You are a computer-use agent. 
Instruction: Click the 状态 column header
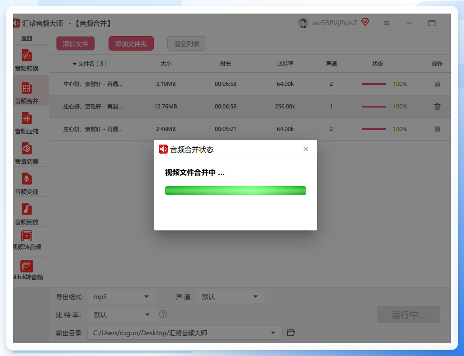click(x=378, y=64)
